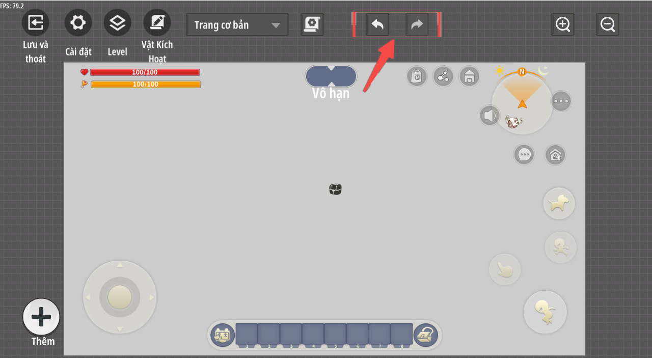
Task: Click the red health bar
Action: point(145,72)
